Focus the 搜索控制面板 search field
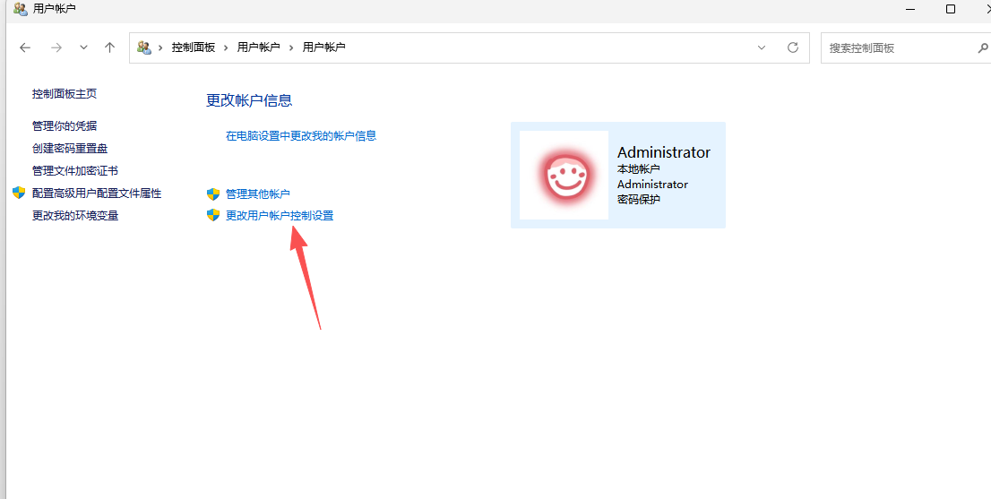The width and height of the screenshot is (991, 499). [x=896, y=47]
